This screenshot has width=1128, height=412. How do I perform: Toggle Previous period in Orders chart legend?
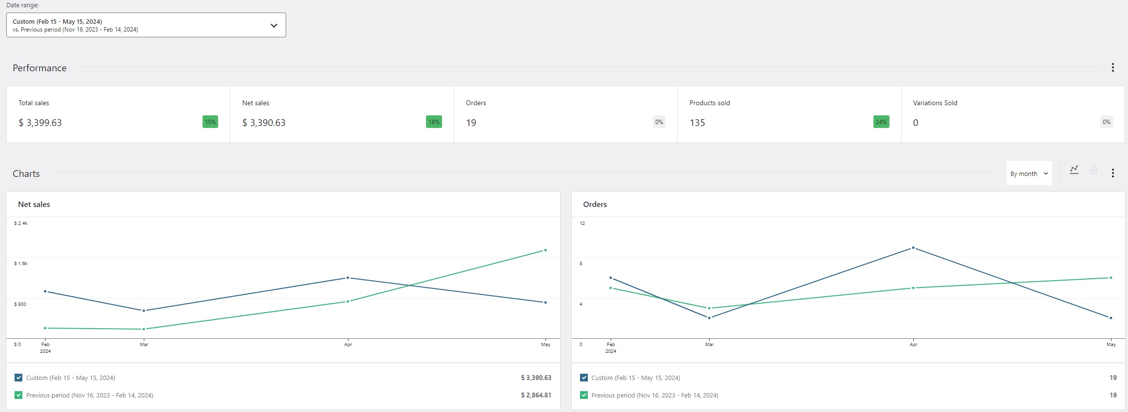tap(584, 395)
